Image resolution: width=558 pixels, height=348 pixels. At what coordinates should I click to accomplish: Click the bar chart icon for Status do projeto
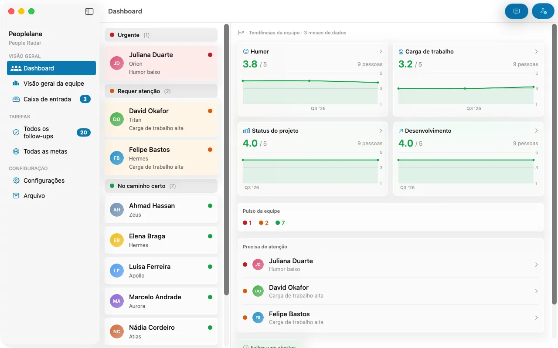point(246,130)
